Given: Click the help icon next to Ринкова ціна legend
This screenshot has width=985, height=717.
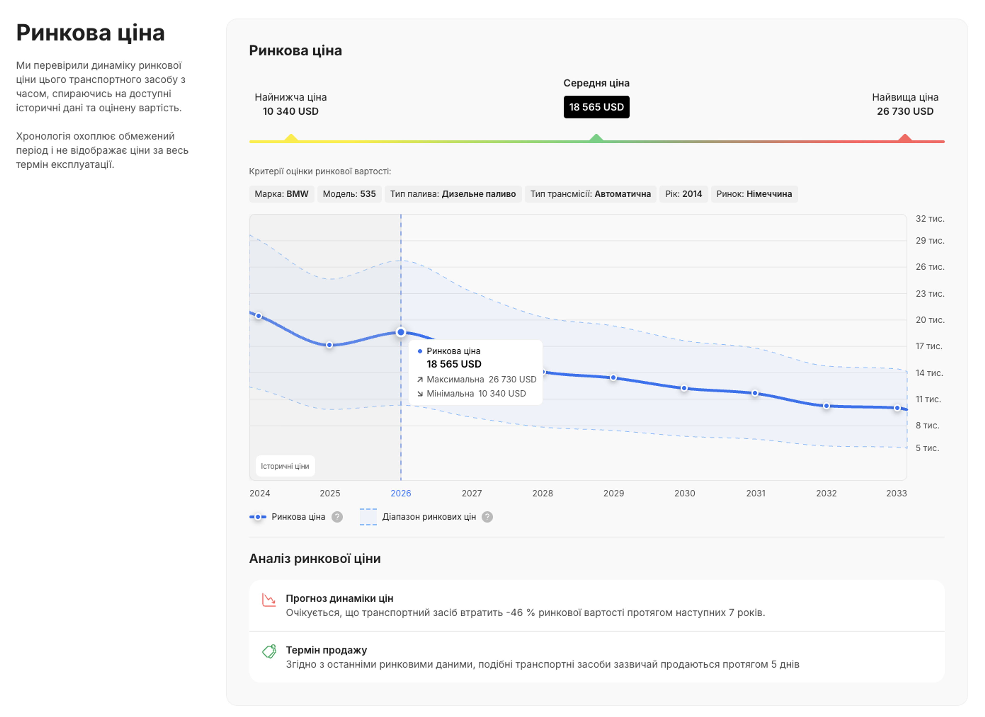Looking at the screenshot, I should [337, 517].
